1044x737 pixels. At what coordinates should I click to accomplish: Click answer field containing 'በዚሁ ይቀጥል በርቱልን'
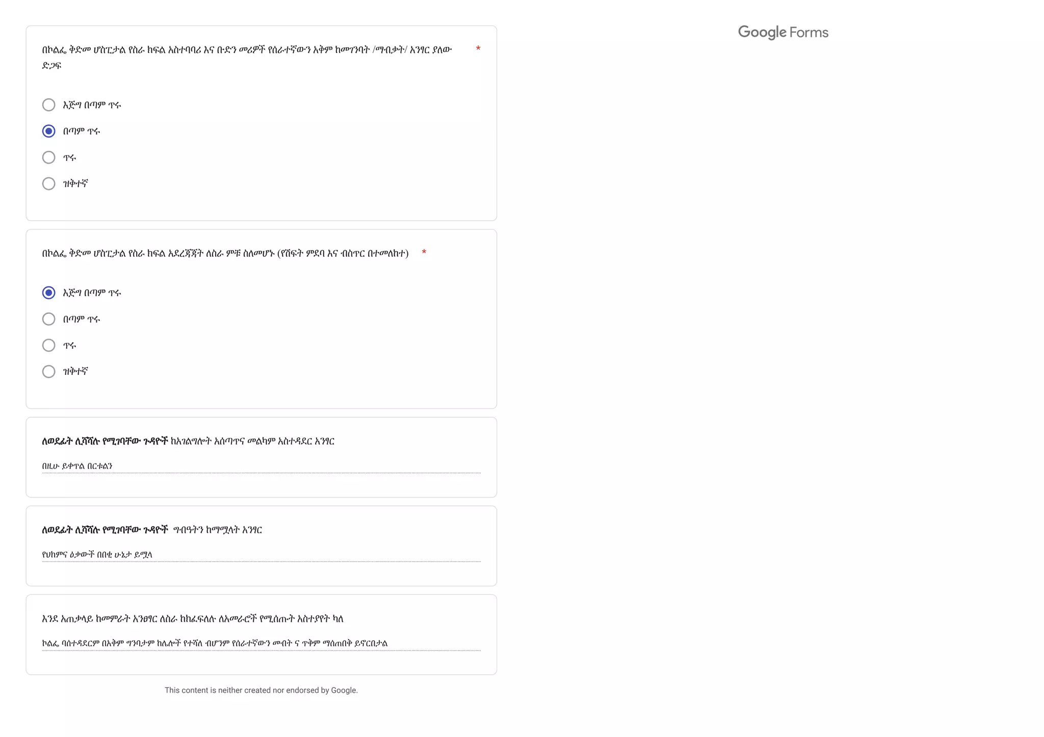[x=261, y=466]
